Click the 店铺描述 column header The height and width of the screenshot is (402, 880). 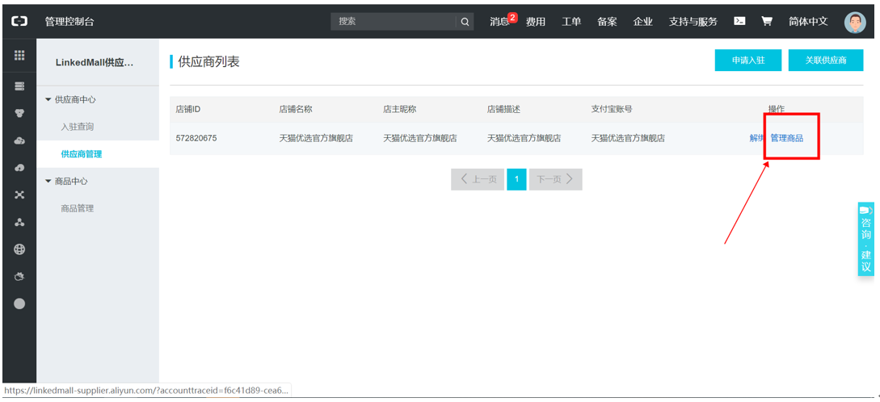(503, 109)
